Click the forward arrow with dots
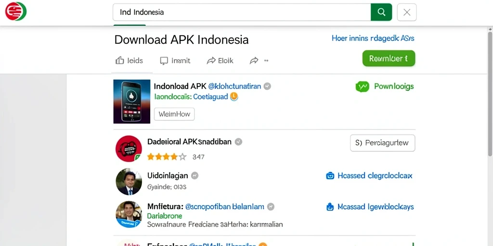The height and width of the screenshot is (246, 493). coord(259,61)
